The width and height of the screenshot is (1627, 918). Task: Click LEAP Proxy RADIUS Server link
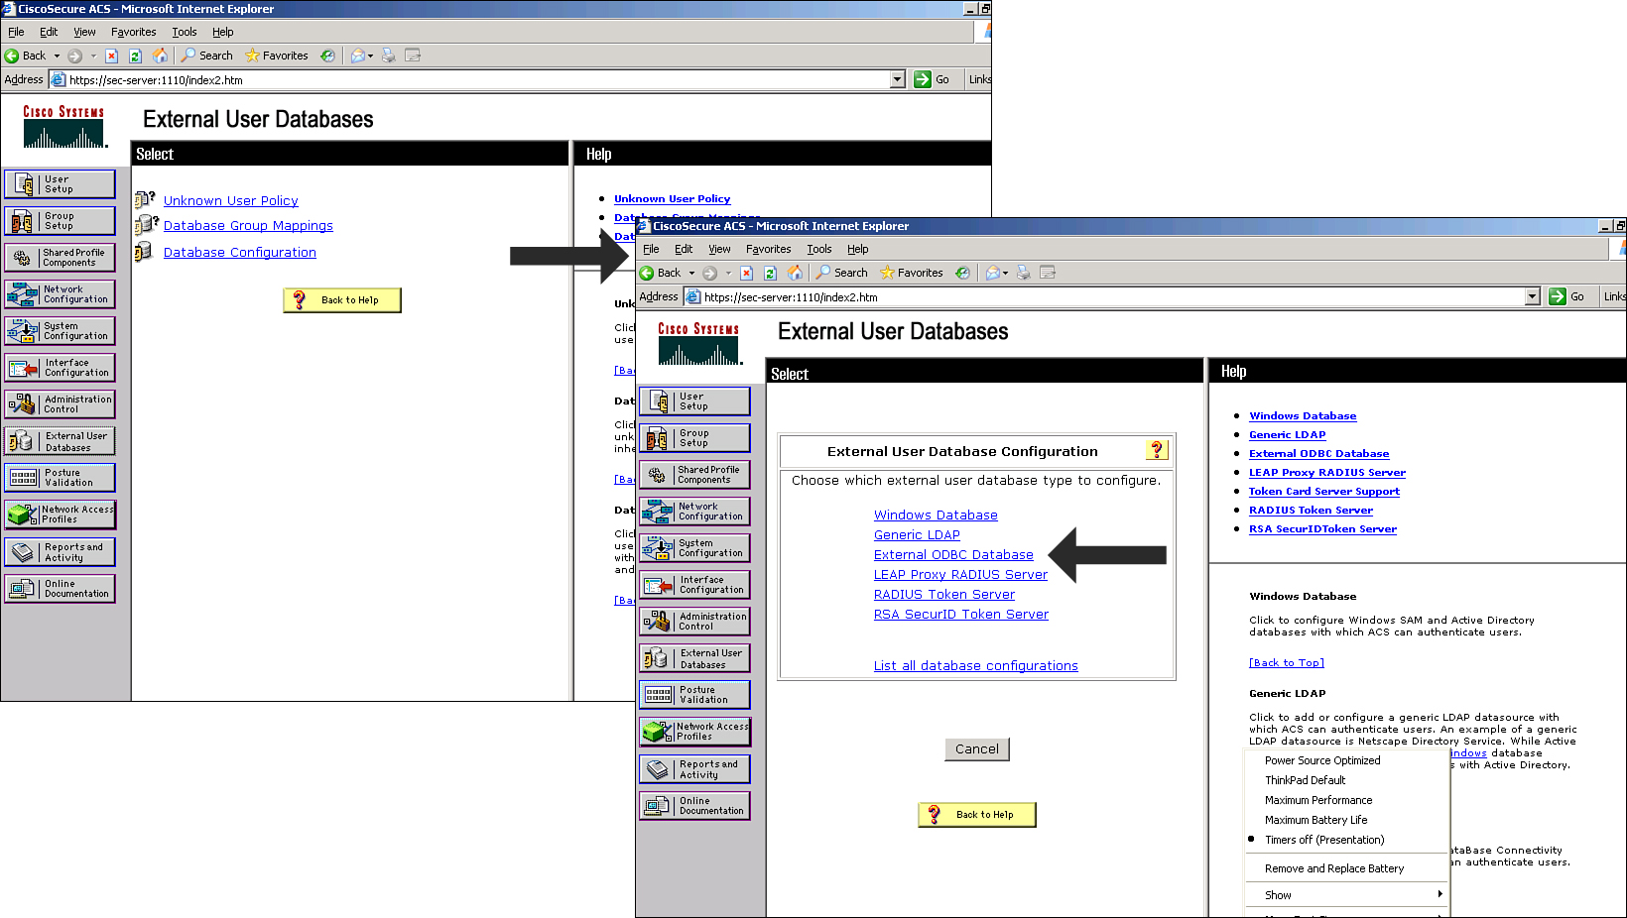tap(960, 574)
